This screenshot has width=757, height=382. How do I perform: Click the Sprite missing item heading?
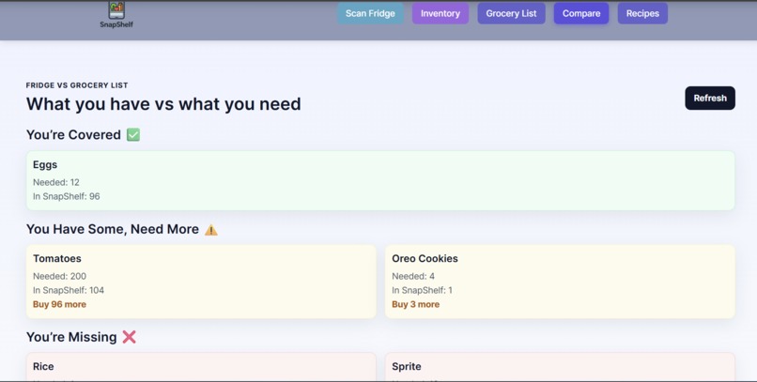point(407,367)
